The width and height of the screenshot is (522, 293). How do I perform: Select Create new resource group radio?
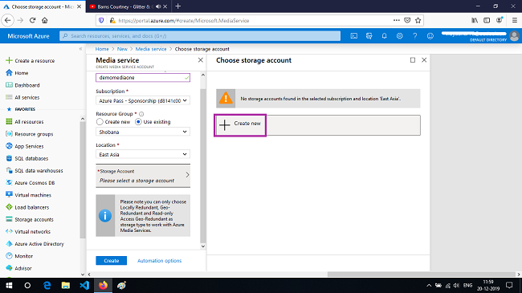100,122
